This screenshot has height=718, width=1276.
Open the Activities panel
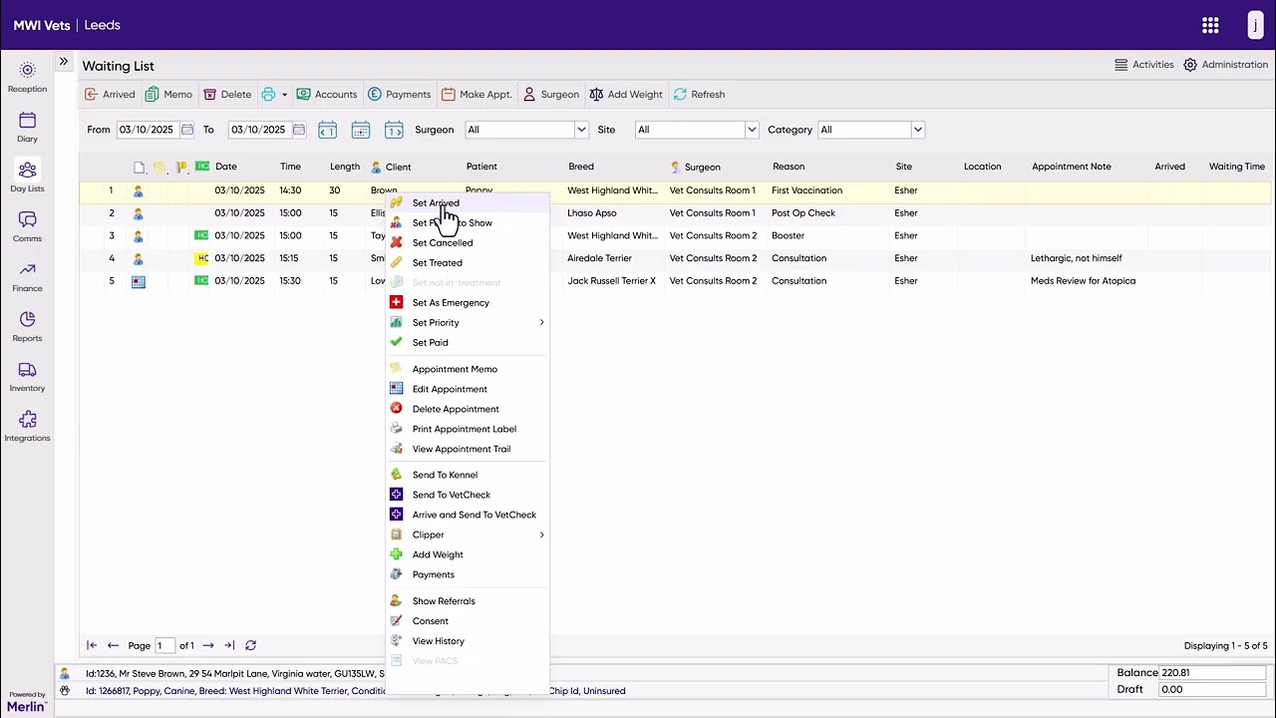[x=1143, y=65]
